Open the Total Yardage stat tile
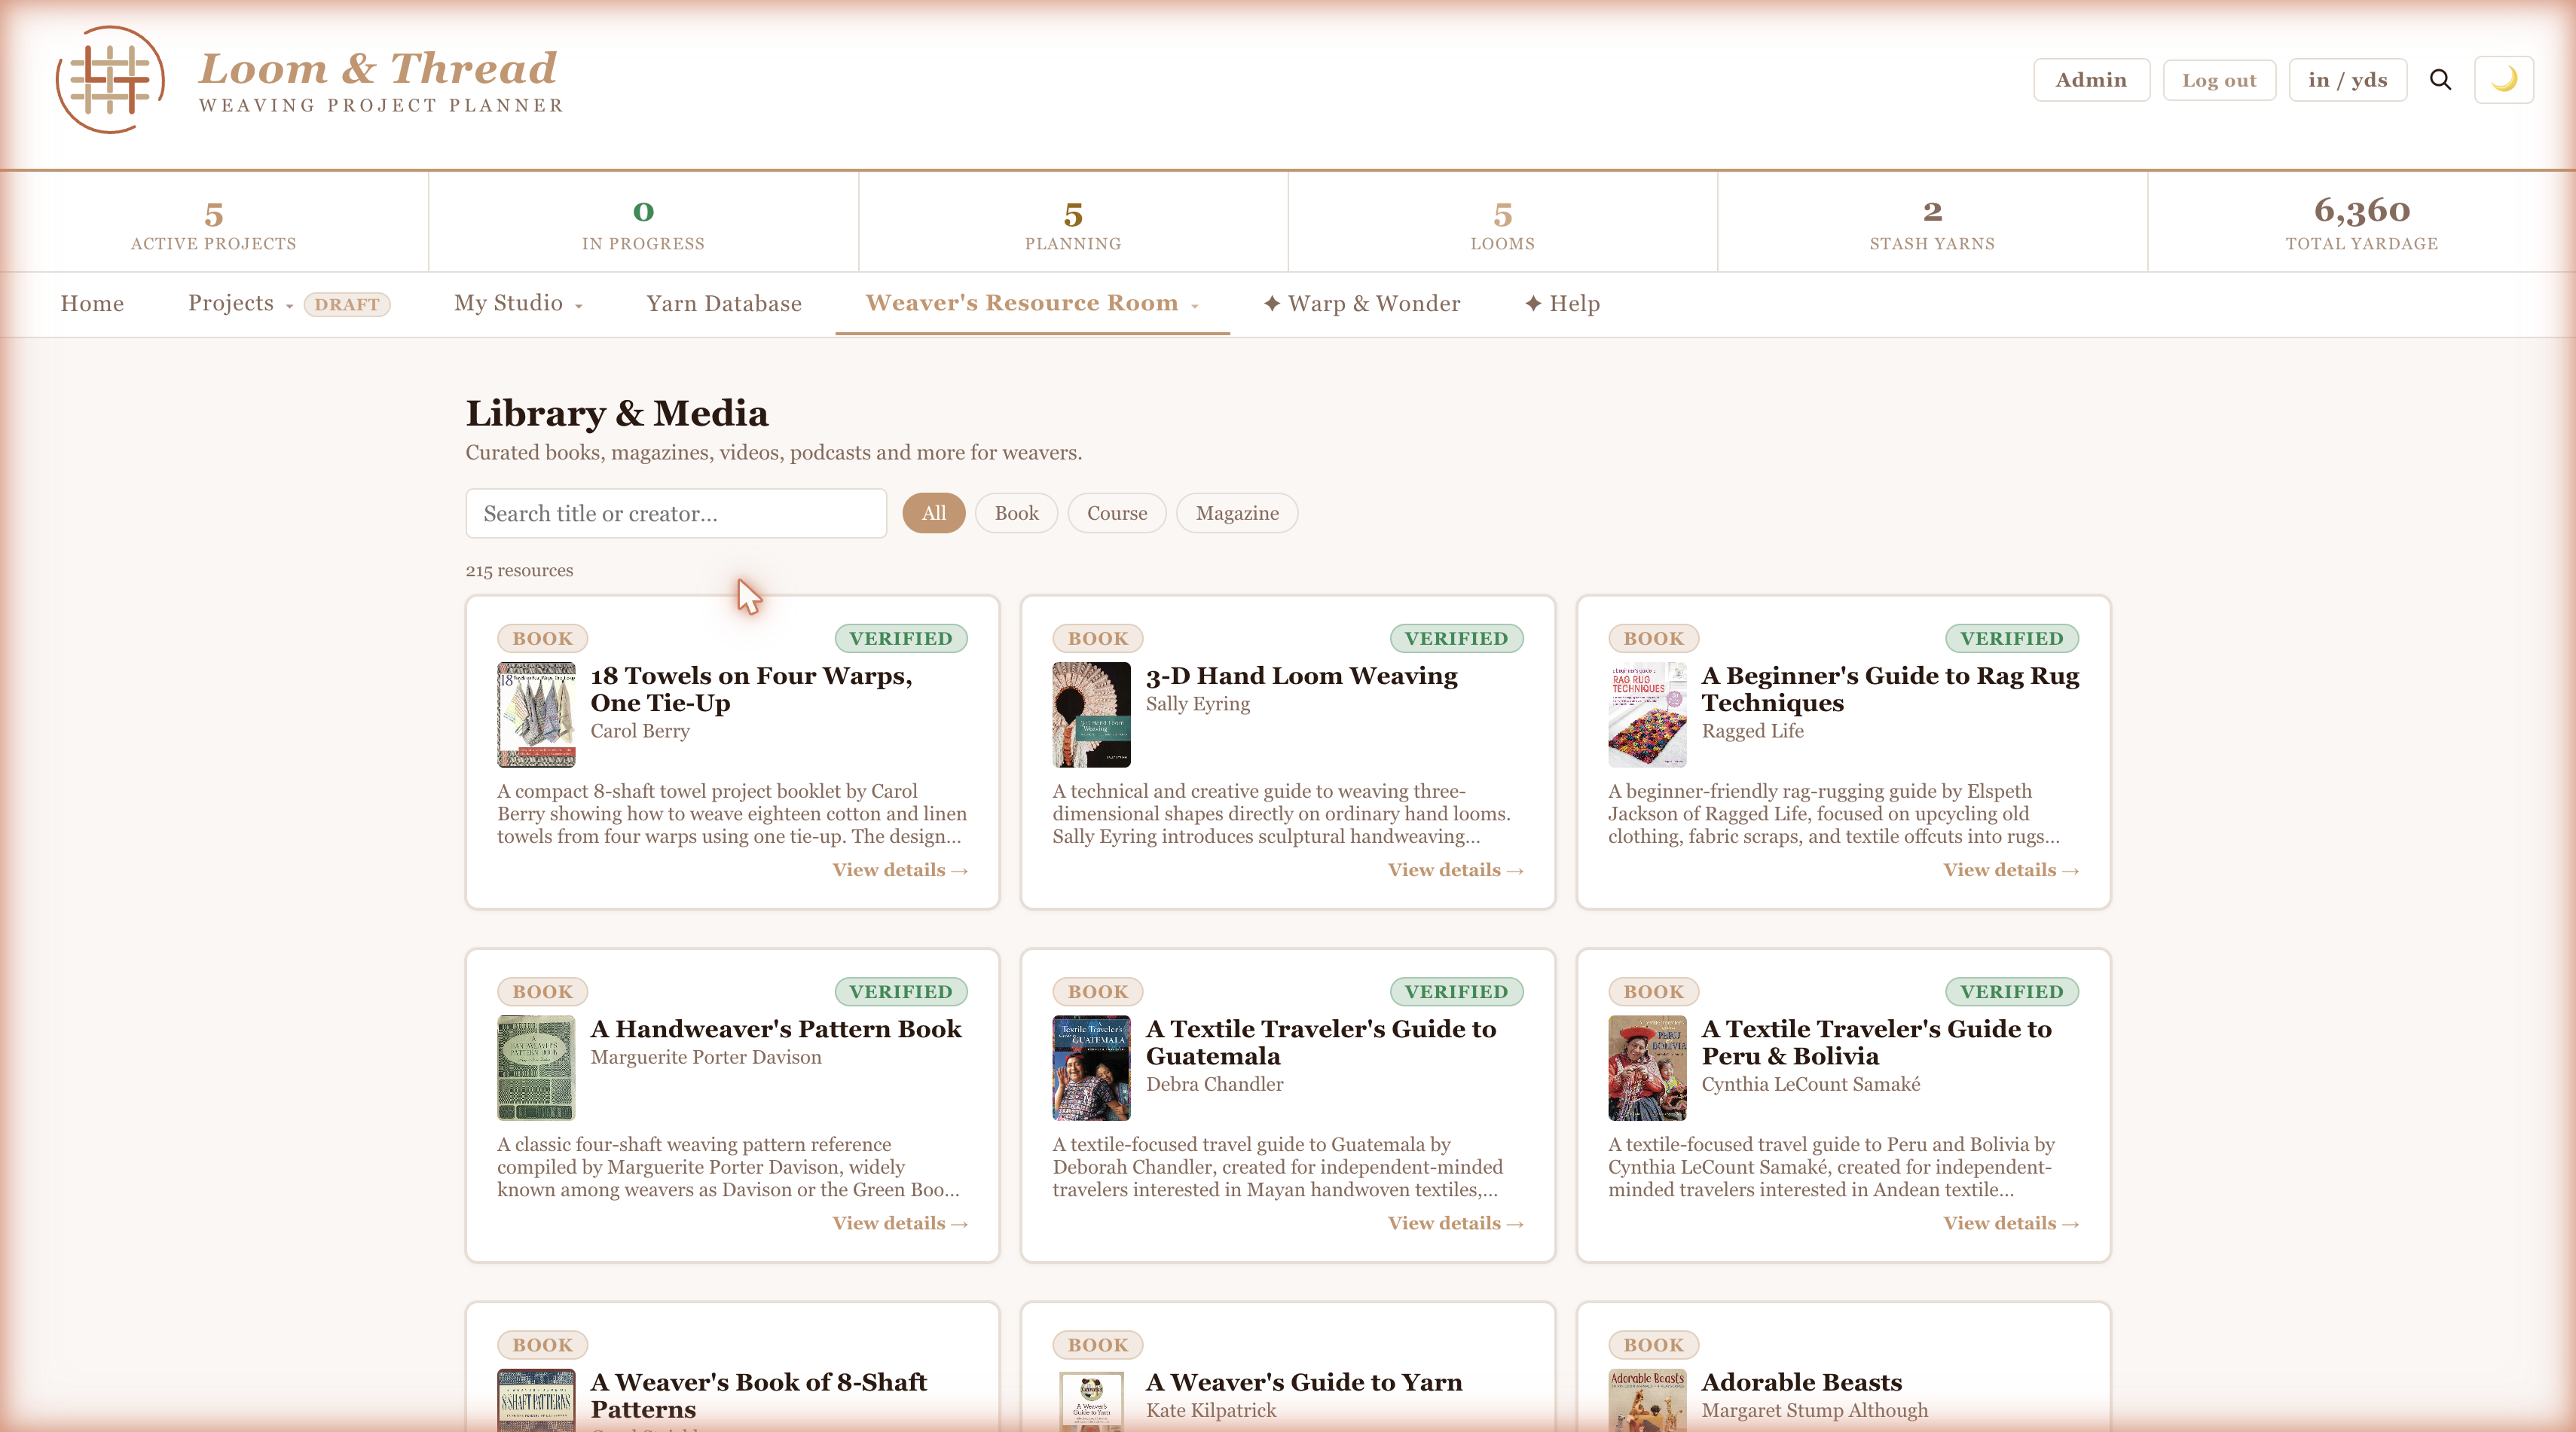This screenshot has width=2576, height=1432. (2362, 222)
